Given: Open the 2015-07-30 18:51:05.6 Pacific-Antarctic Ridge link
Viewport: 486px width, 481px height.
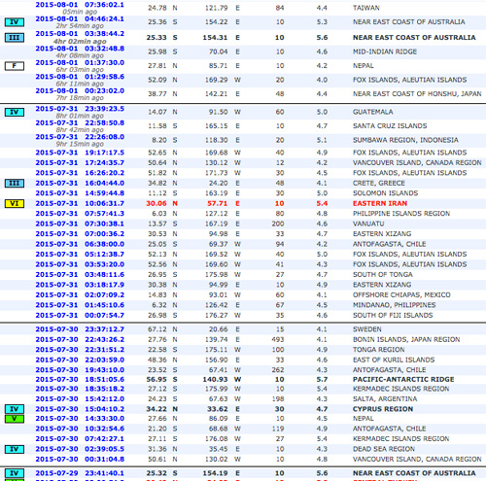Looking at the screenshot, I should click(80, 380).
